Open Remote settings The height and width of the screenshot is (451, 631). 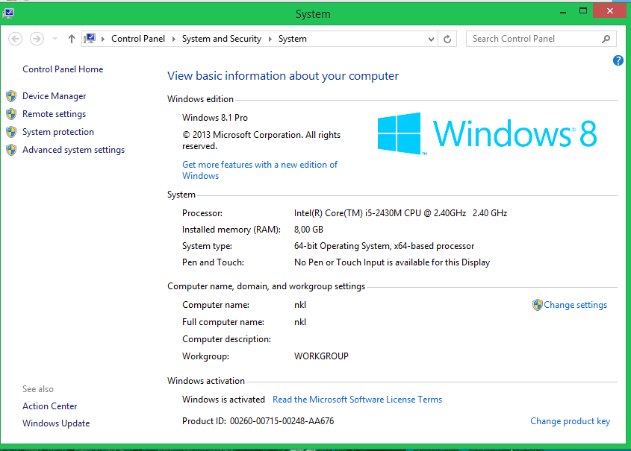(54, 114)
